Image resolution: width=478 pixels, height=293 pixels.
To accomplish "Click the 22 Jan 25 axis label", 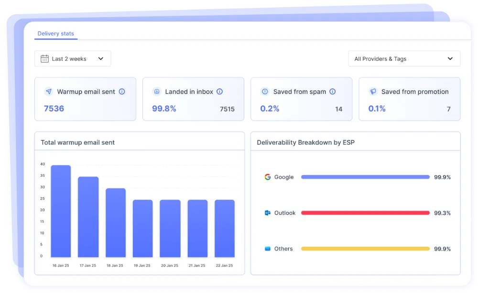I will 224,266.
